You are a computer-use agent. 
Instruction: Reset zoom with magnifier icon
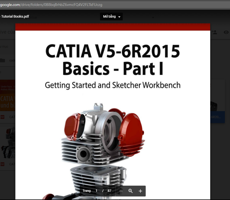click(131, 191)
